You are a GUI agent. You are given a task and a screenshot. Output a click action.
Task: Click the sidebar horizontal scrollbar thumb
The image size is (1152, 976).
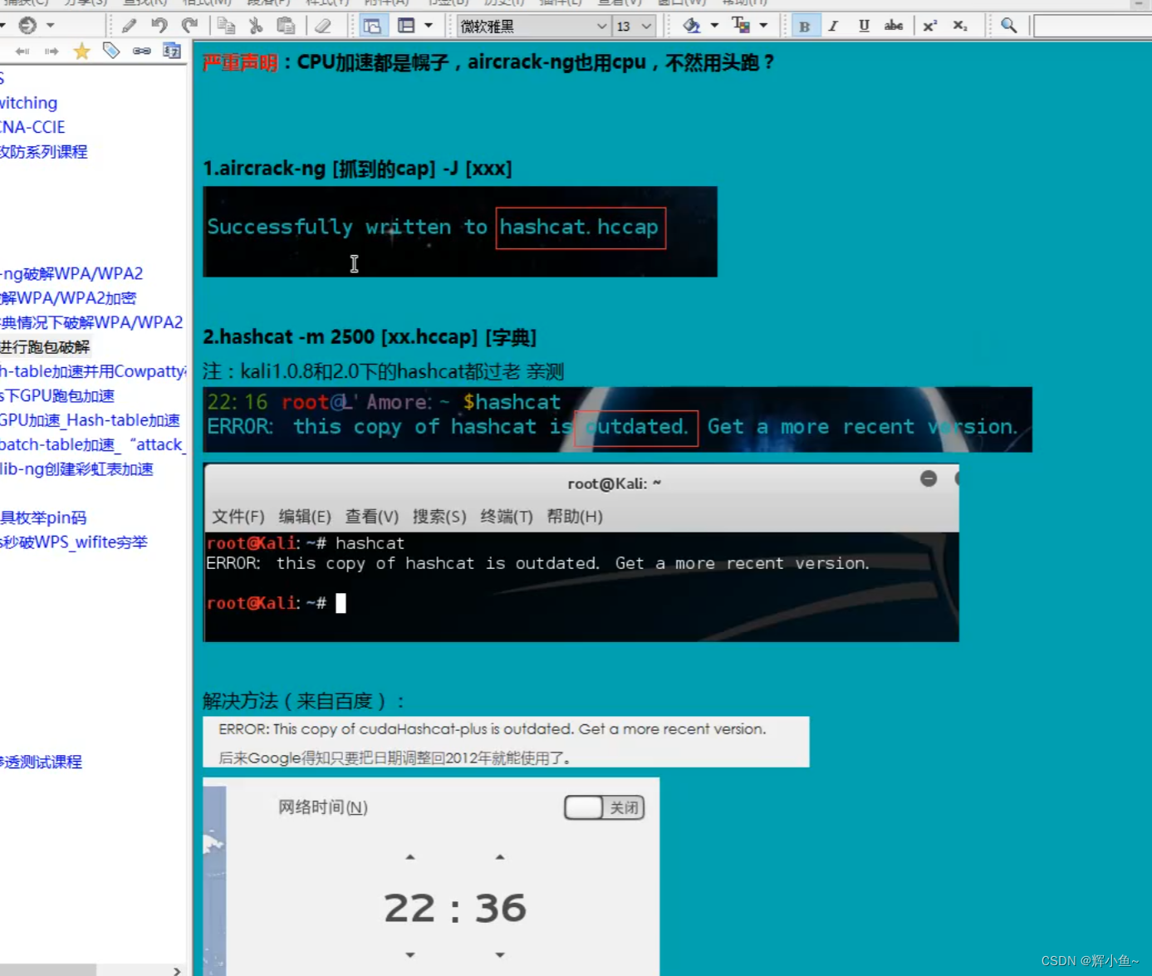coord(48,970)
